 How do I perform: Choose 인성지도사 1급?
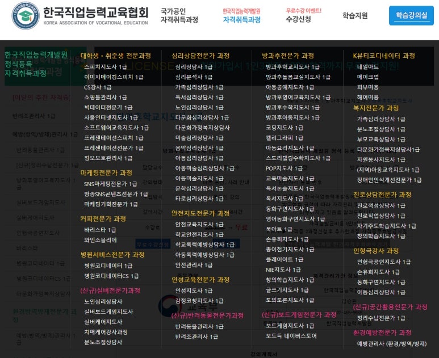pyautogui.click(x=194, y=290)
